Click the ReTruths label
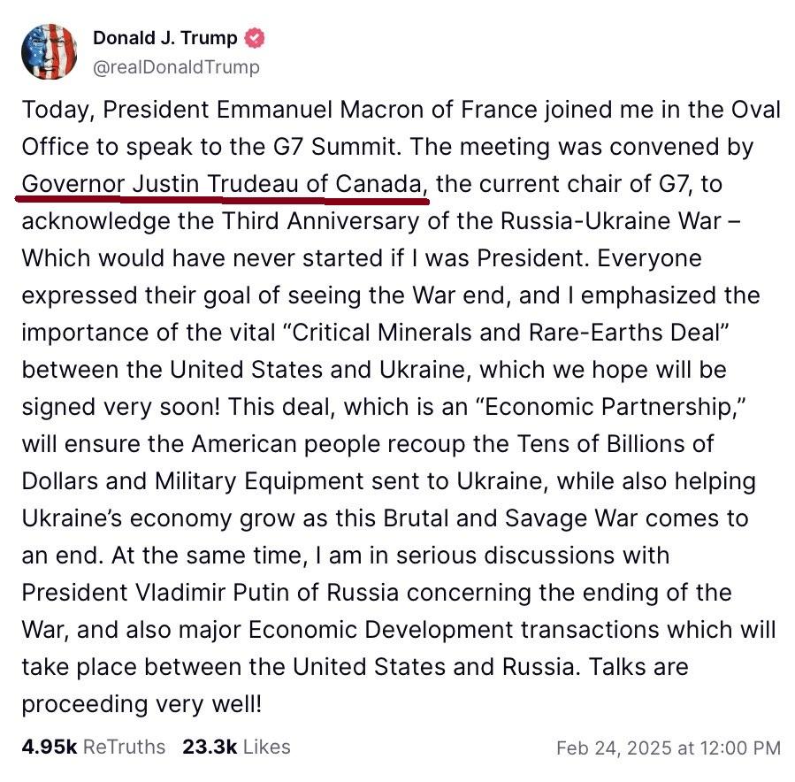Image resolution: width=795 pixels, height=782 pixels. click(124, 747)
